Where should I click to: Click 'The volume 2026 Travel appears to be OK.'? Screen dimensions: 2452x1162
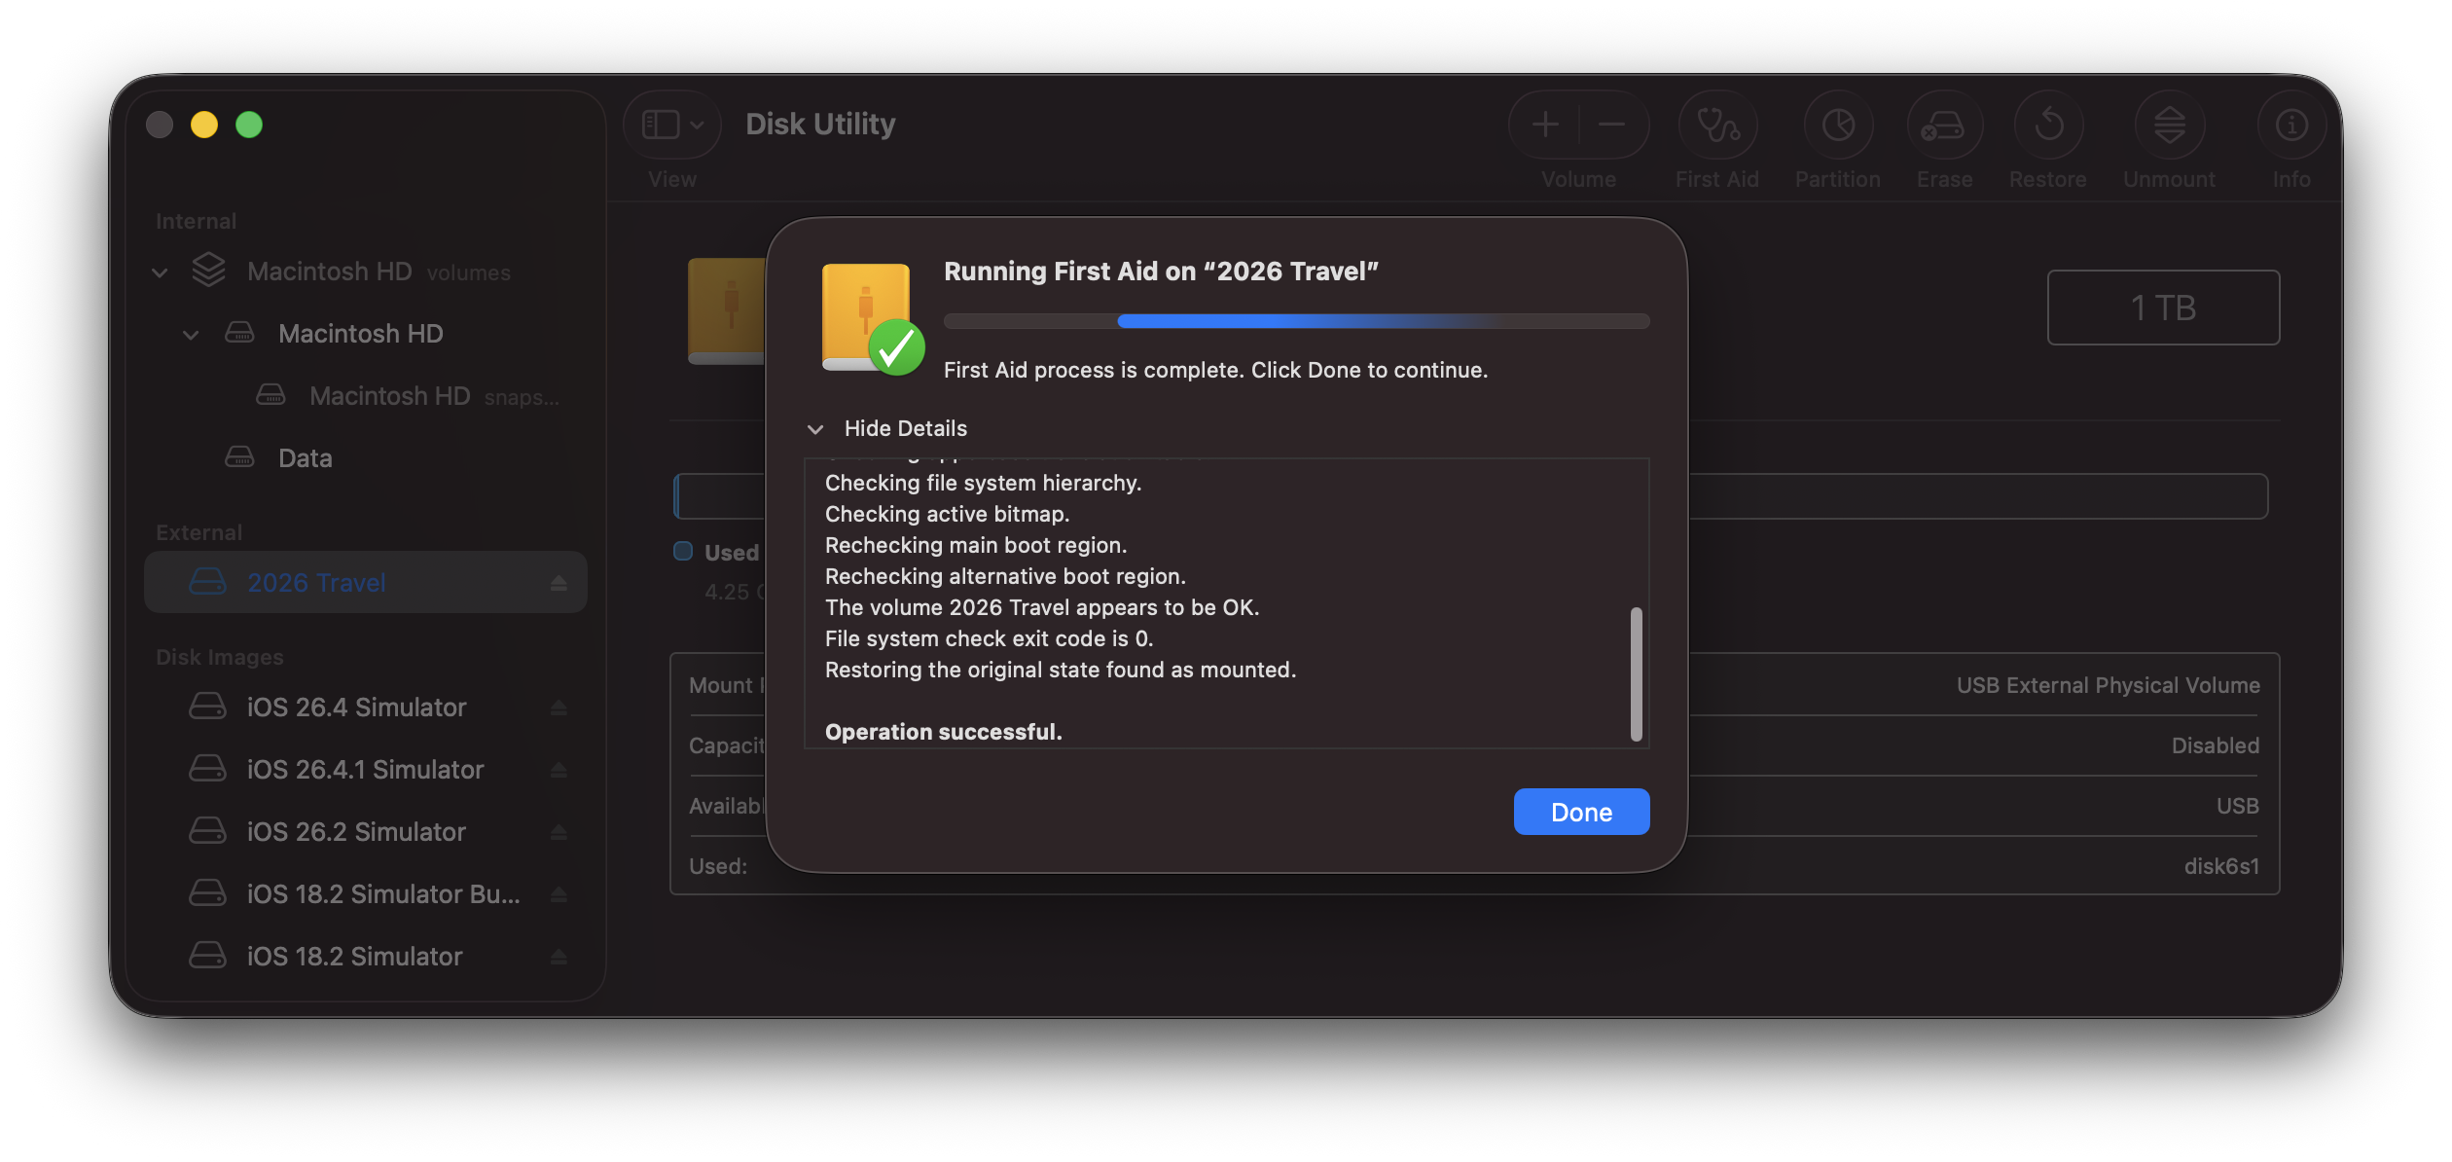click(1042, 607)
